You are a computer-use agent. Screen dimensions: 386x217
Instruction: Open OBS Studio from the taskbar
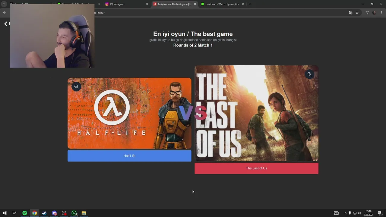(x=64, y=213)
